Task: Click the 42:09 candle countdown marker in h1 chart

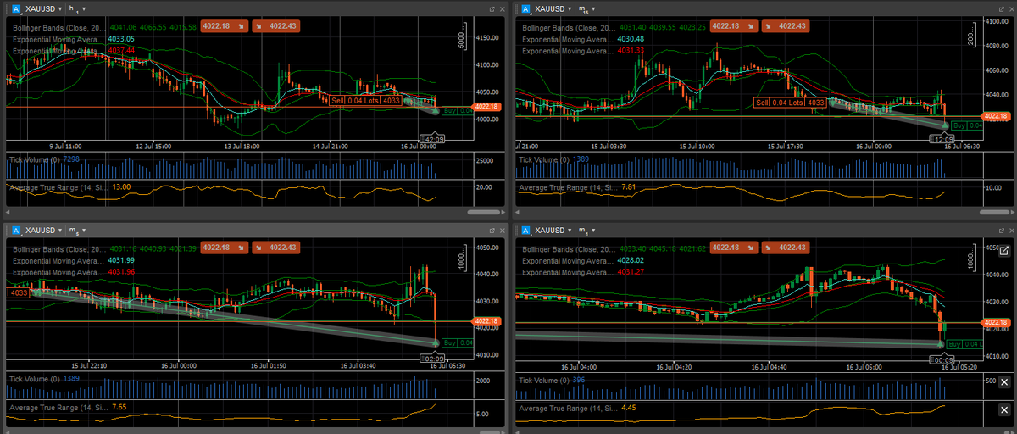Action: tap(432, 139)
